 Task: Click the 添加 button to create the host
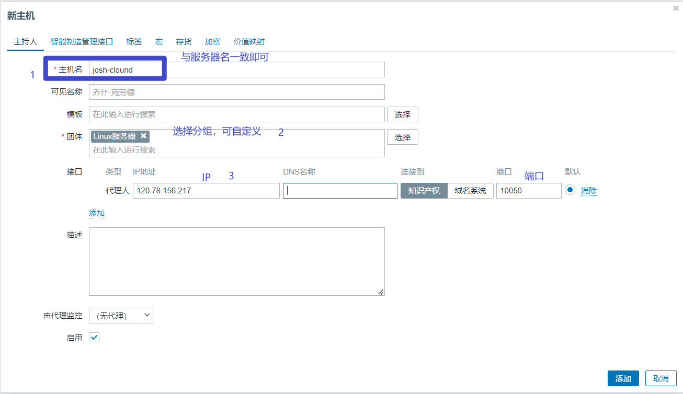tap(623, 378)
